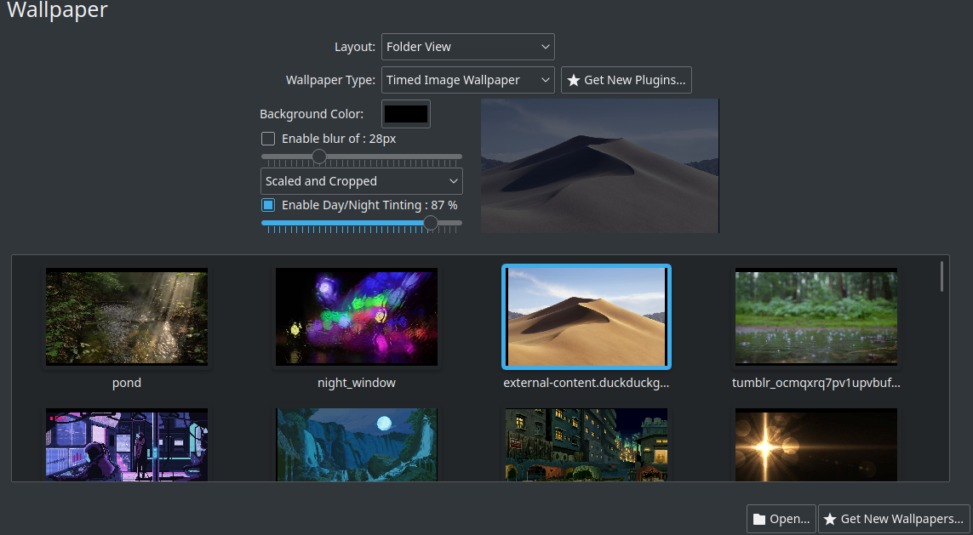Click the Get New Plugins button
Viewport: 973px width, 535px height.
627,80
